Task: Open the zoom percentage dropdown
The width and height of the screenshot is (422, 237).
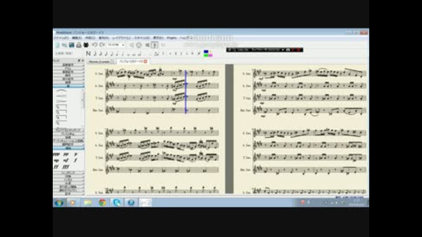Action: tap(123, 45)
